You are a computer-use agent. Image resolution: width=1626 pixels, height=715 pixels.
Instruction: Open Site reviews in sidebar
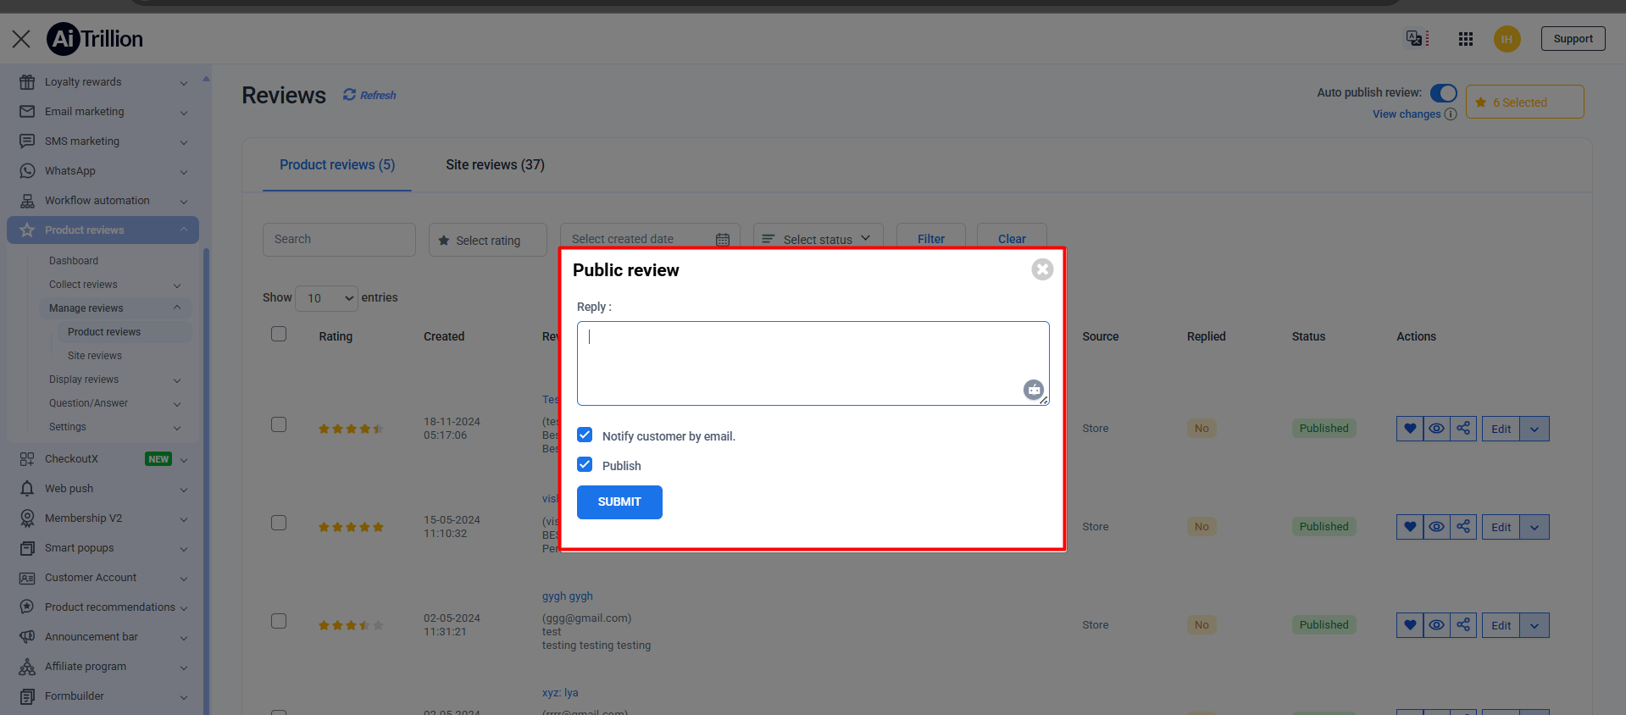click(x=95, y=356)
